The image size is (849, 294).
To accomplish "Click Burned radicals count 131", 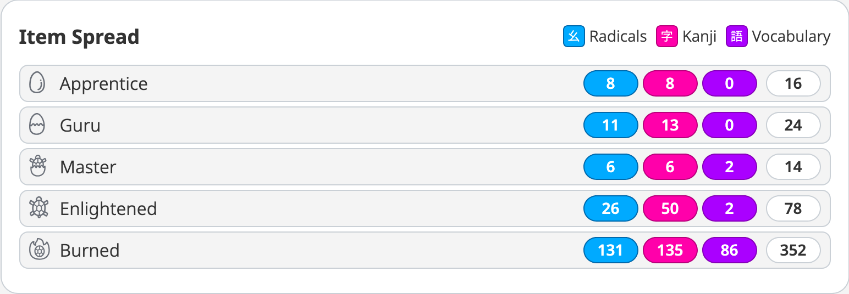I will (610, 250).
